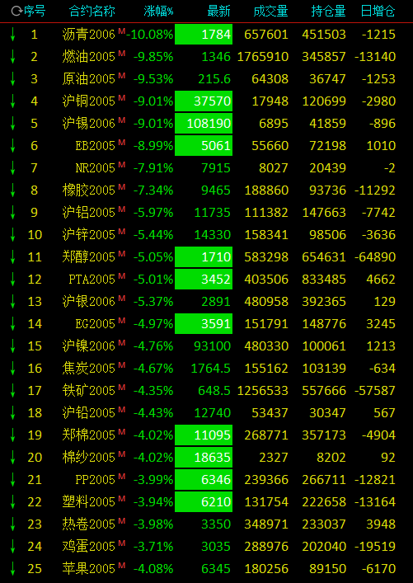Image resolution: width=413 pixels, height=583 pixels.
Task: Select the PP2005 contract name
Action: click(x=95, y=480)
